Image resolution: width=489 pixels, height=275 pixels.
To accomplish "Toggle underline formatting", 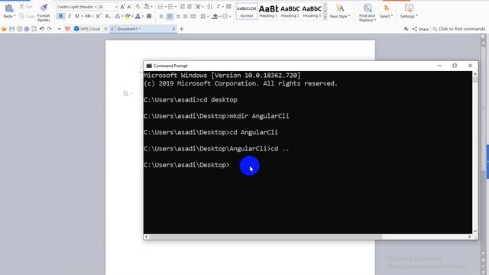I will click(x=76, y=16).
